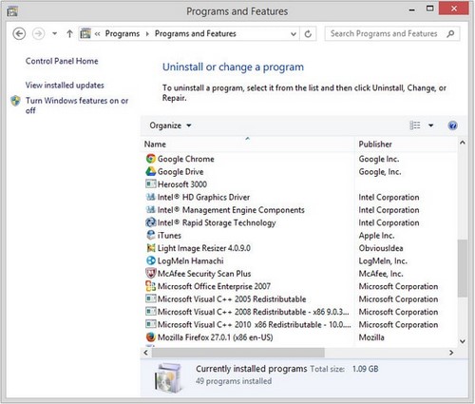Click the change view icon
This screenshot has height=404, width=475.
click(x=415, y=125)
